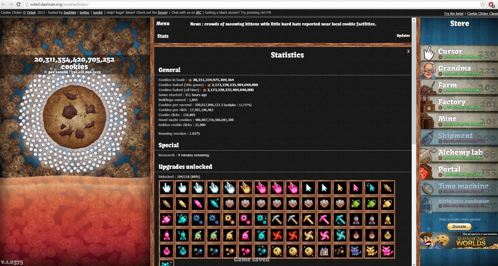Select the golden watering can upgrade
The width and height of the screenshot is (498, 266).
[387, 203]
